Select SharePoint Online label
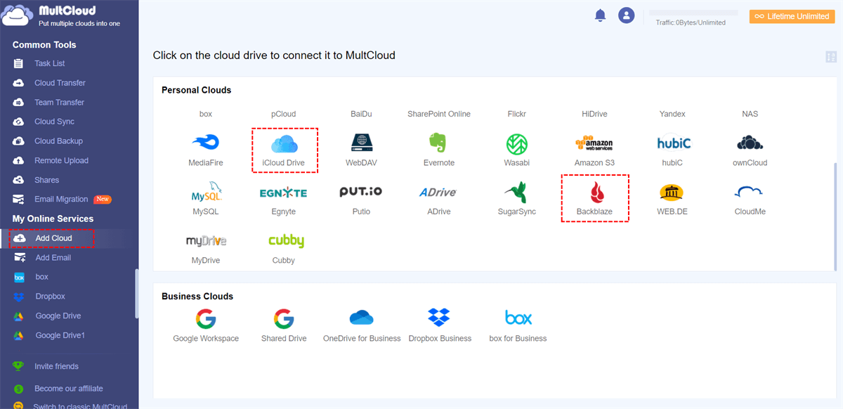The height and width of the screenshot is (409, 843). pyautogui.click(x=439, y=114)
